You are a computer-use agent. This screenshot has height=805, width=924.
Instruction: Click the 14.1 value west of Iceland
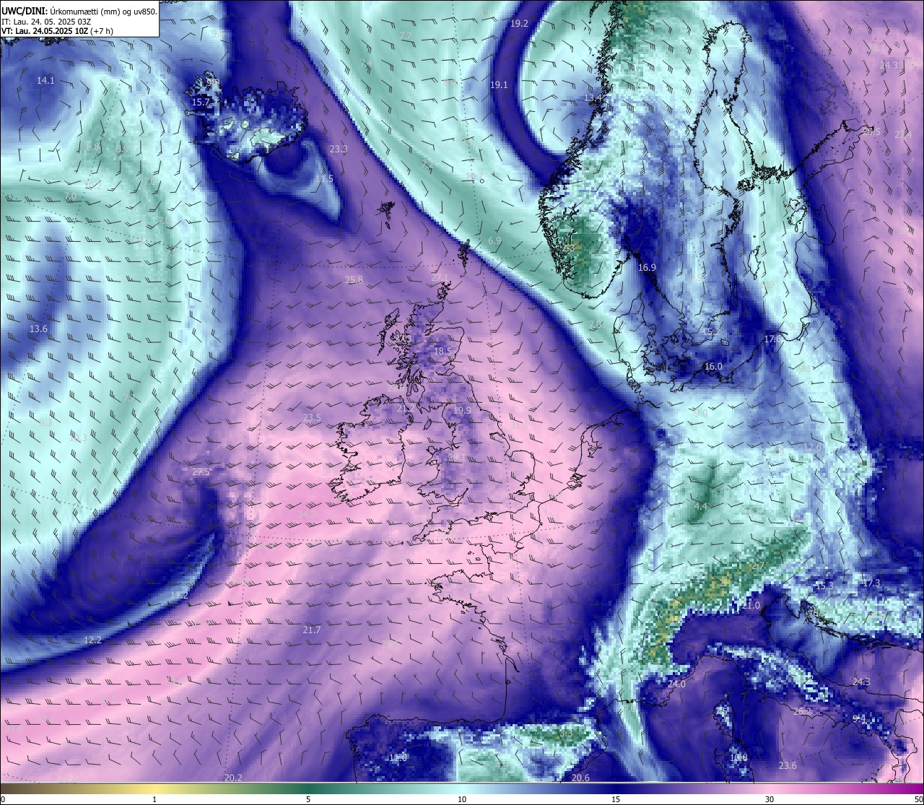pyautogui.click(x=45, y=81)
